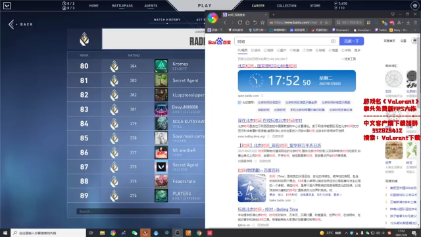The height and width of the screenshot is (237, 421).
Task: Click the 百度首页 link at top right
Action: [389, 41]
